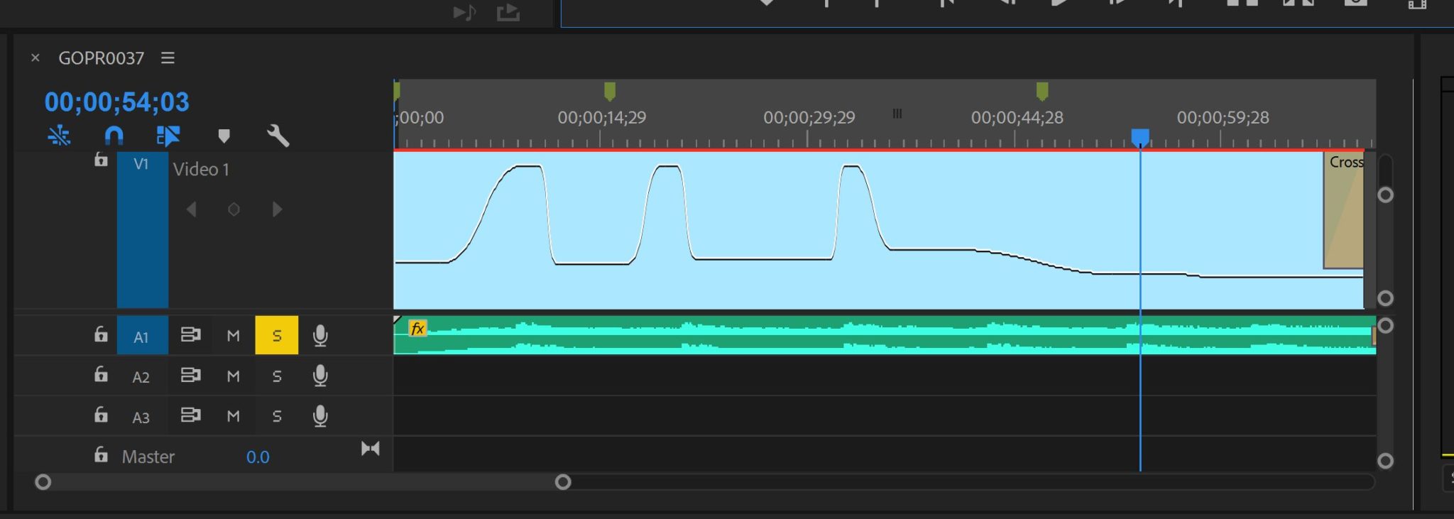Solo audio track A3

pyautogui.click(x=276, y=416)
